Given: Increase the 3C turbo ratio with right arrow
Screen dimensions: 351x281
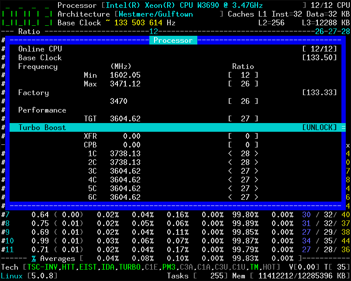Looking at the screenshot, I should coord(256,171).
